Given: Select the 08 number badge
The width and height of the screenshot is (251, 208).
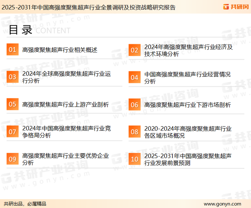Looking at the screenshot, I should [x=135, y=132].
